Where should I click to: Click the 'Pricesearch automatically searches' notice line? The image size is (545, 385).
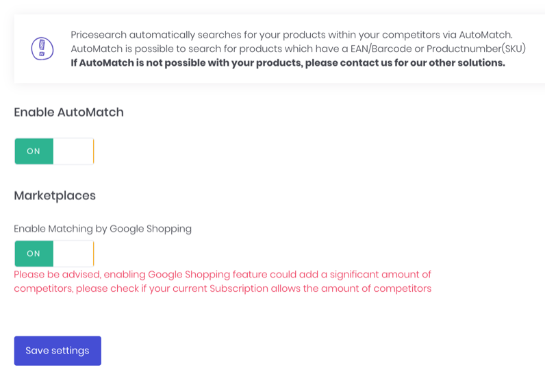point(291,35)
